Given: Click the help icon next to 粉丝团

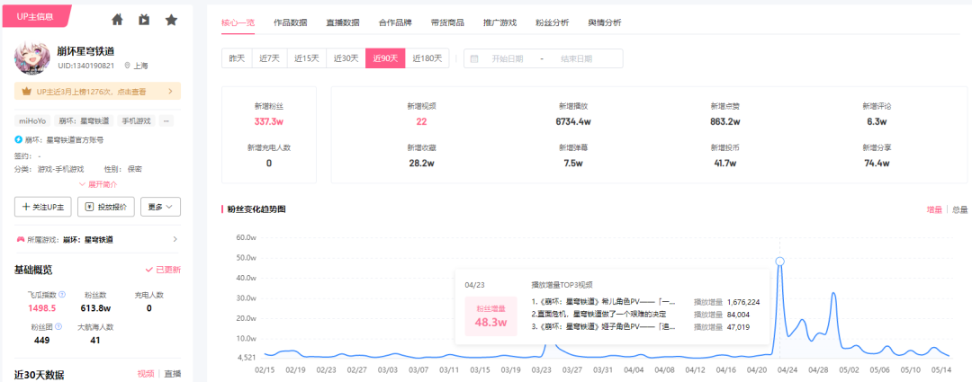Looking at the screenshot, I should point(58,326).
